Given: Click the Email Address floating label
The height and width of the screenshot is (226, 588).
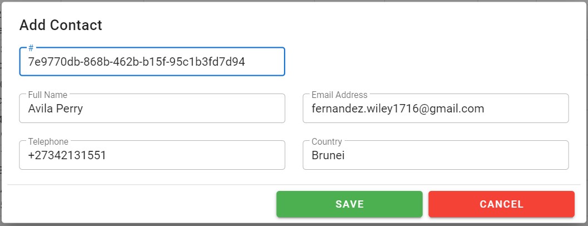Looking at the screenshot, I should pyautogui.click(x=339, y=95).
